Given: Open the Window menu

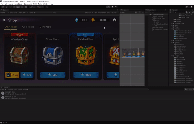Looking at the screenshot, I should [46, 4].
